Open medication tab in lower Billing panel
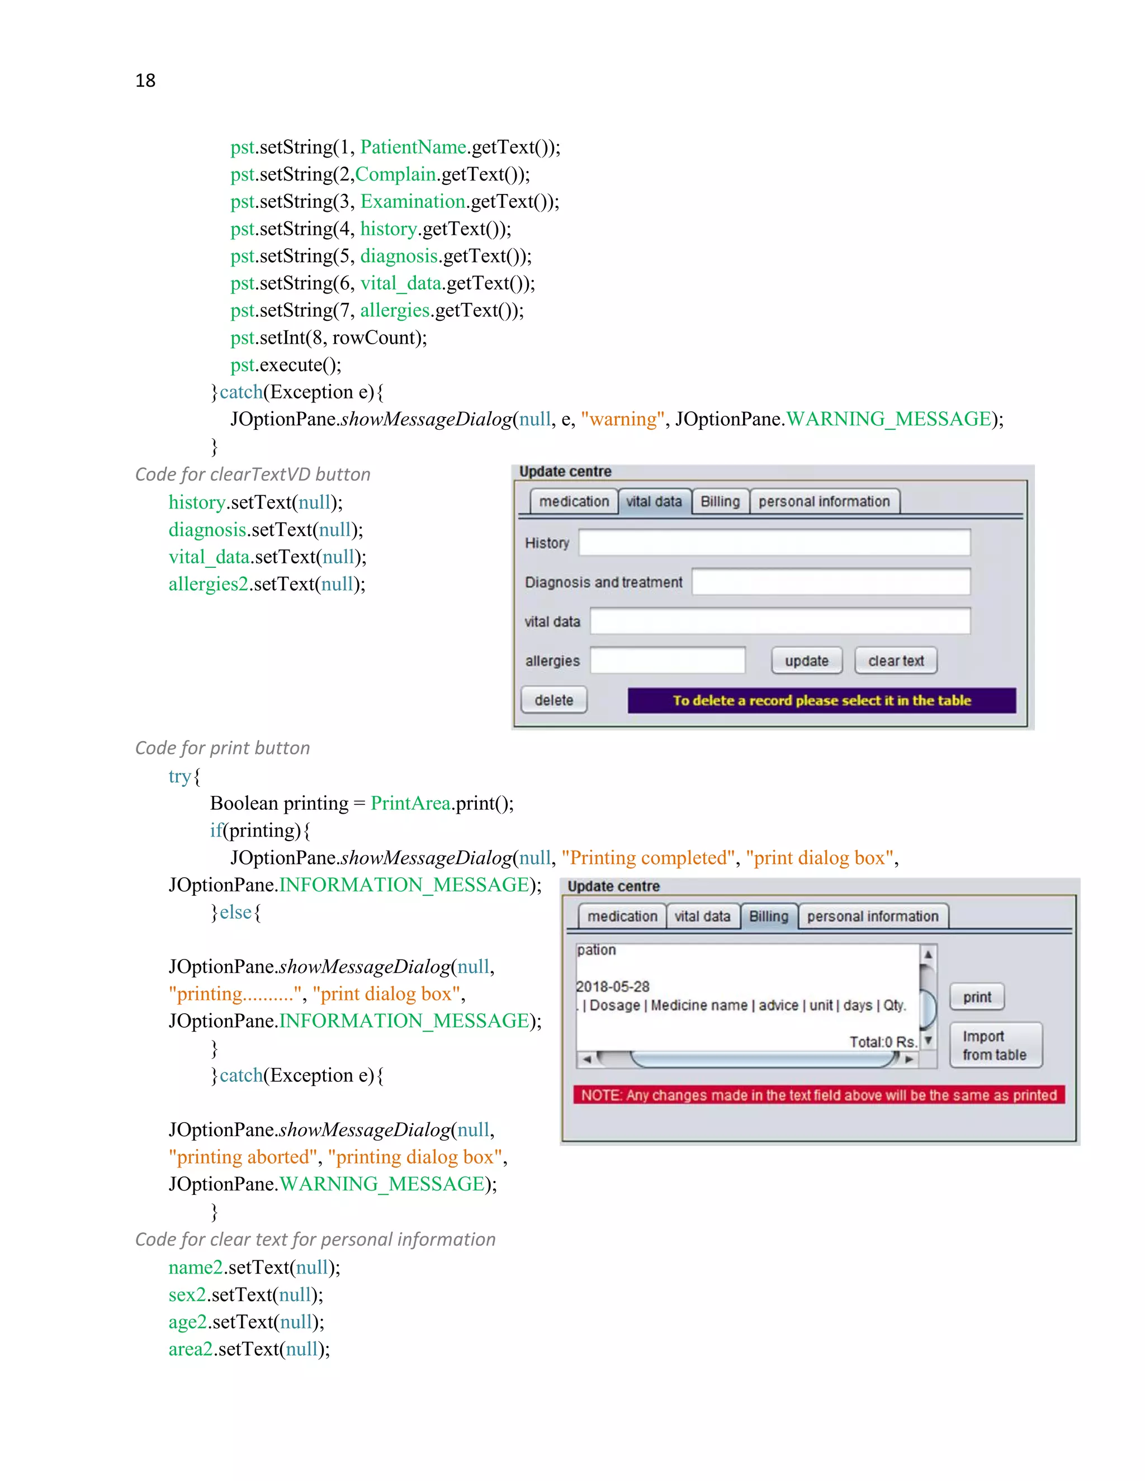 (622, 917)
